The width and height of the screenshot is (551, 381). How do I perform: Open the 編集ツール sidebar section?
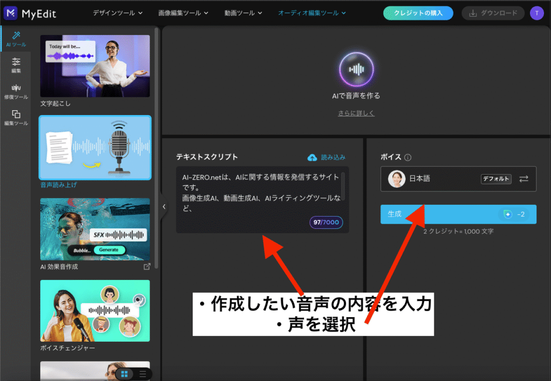pyautogui.click(x=16, y=118)
